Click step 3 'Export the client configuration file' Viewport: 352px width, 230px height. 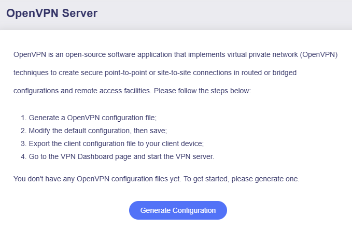coord(112,143)
